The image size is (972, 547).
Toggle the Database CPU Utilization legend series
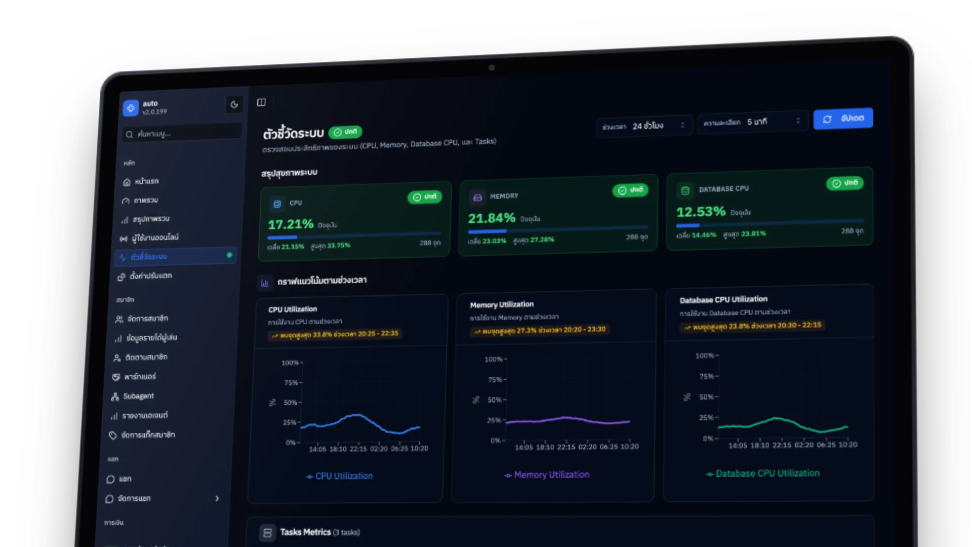coord(762,474)
